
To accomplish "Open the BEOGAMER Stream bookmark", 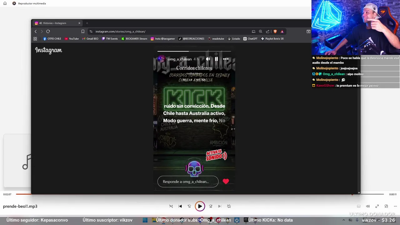I will 134,39.
